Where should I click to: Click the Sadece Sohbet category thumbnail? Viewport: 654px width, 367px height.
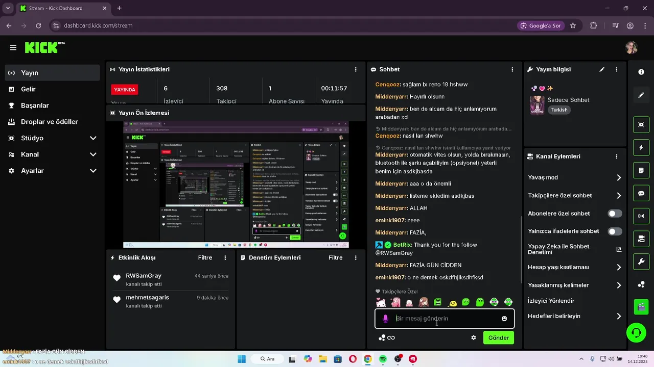point(537,105)
